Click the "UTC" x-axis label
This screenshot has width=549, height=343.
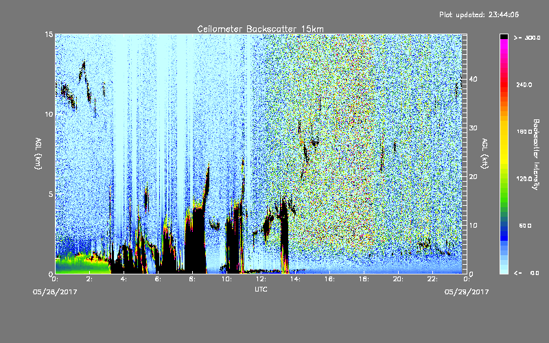261,289
